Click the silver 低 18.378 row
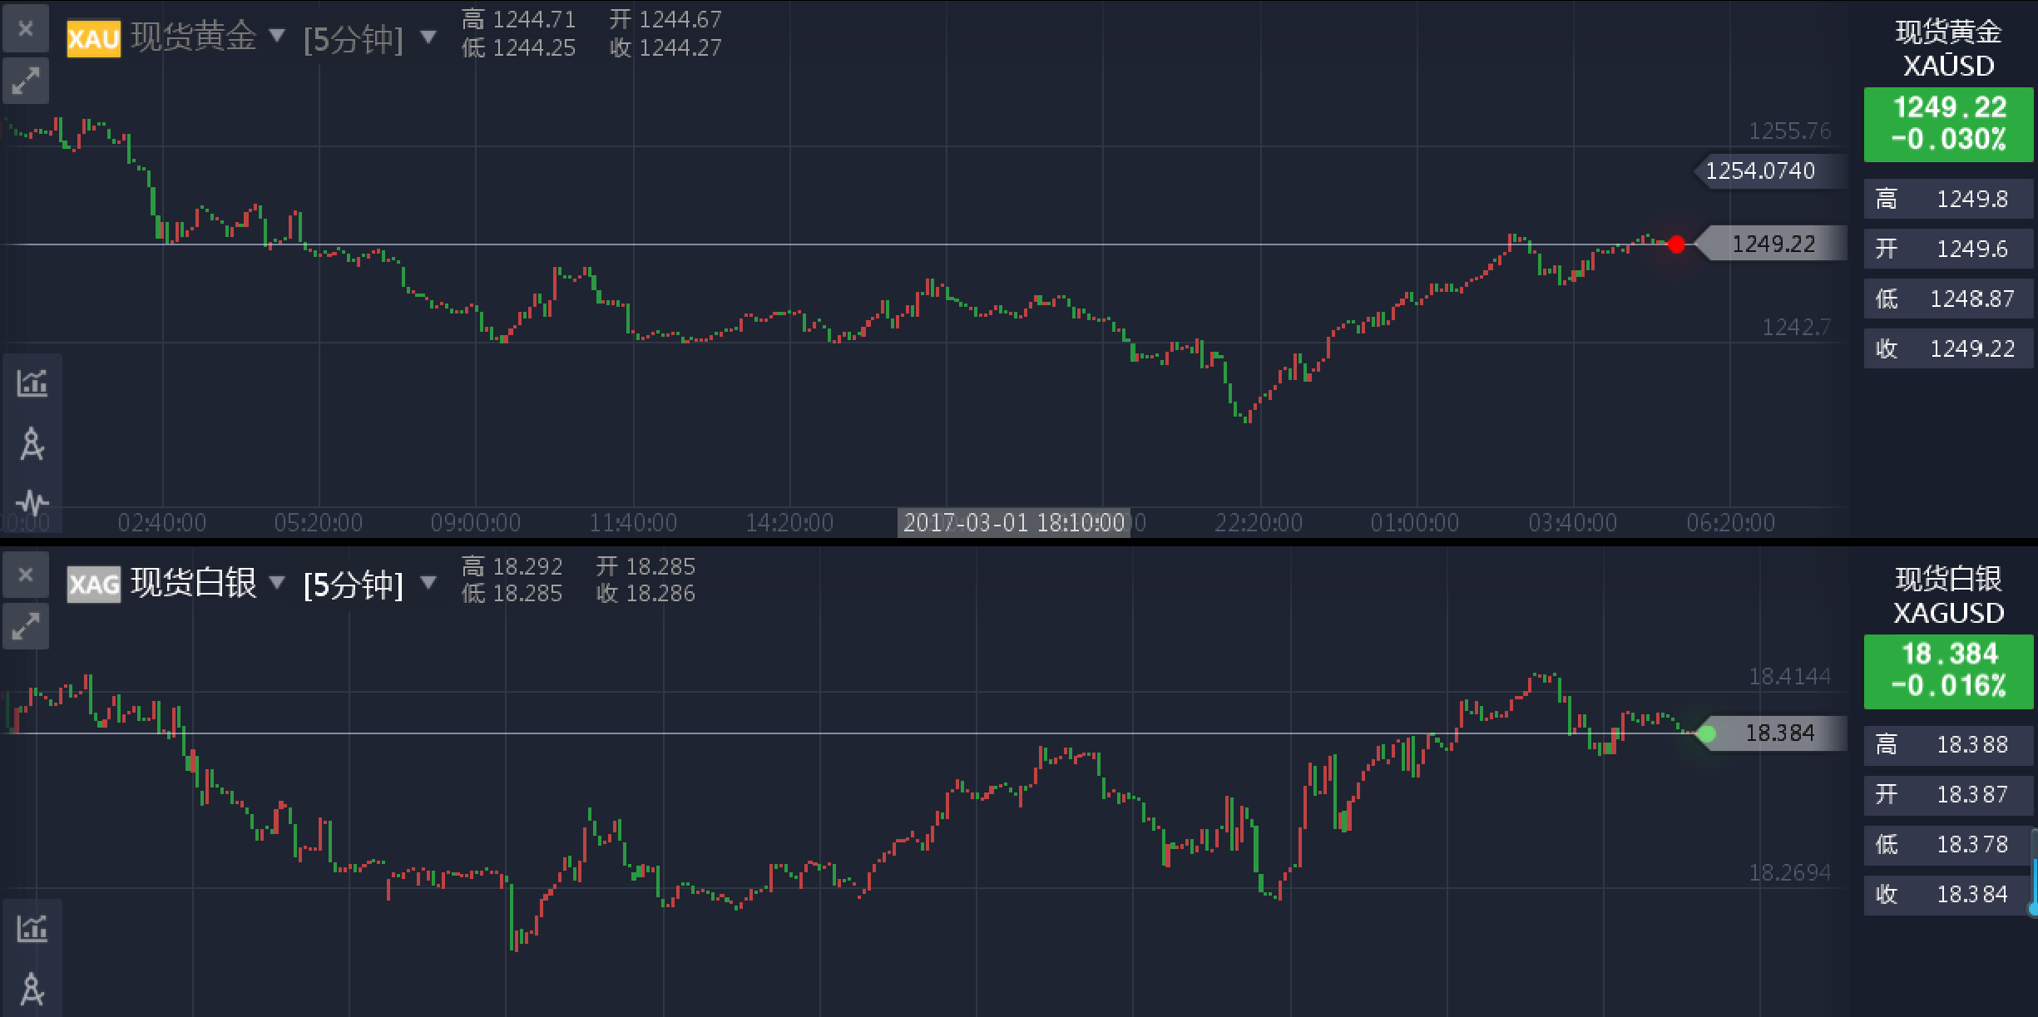This screenshot has width=2038, height=1017. click(x=1948, y=844)
